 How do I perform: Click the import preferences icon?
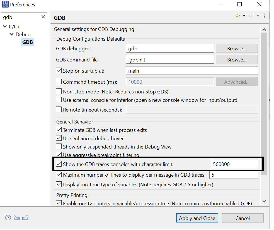tap(17, 217)
